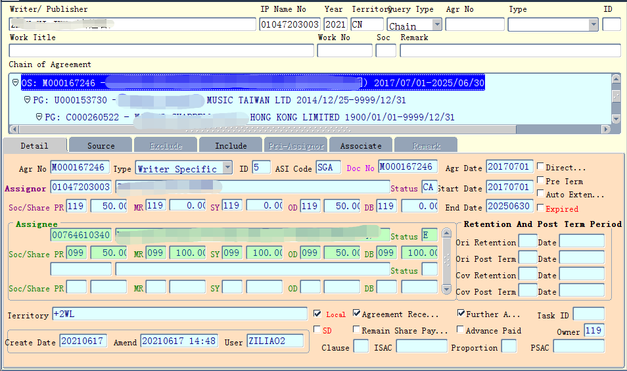Screen dimensions: 627x371
Task: Click the Ori Retention input box
Action: pyautogui.click(x=528, y=241)
